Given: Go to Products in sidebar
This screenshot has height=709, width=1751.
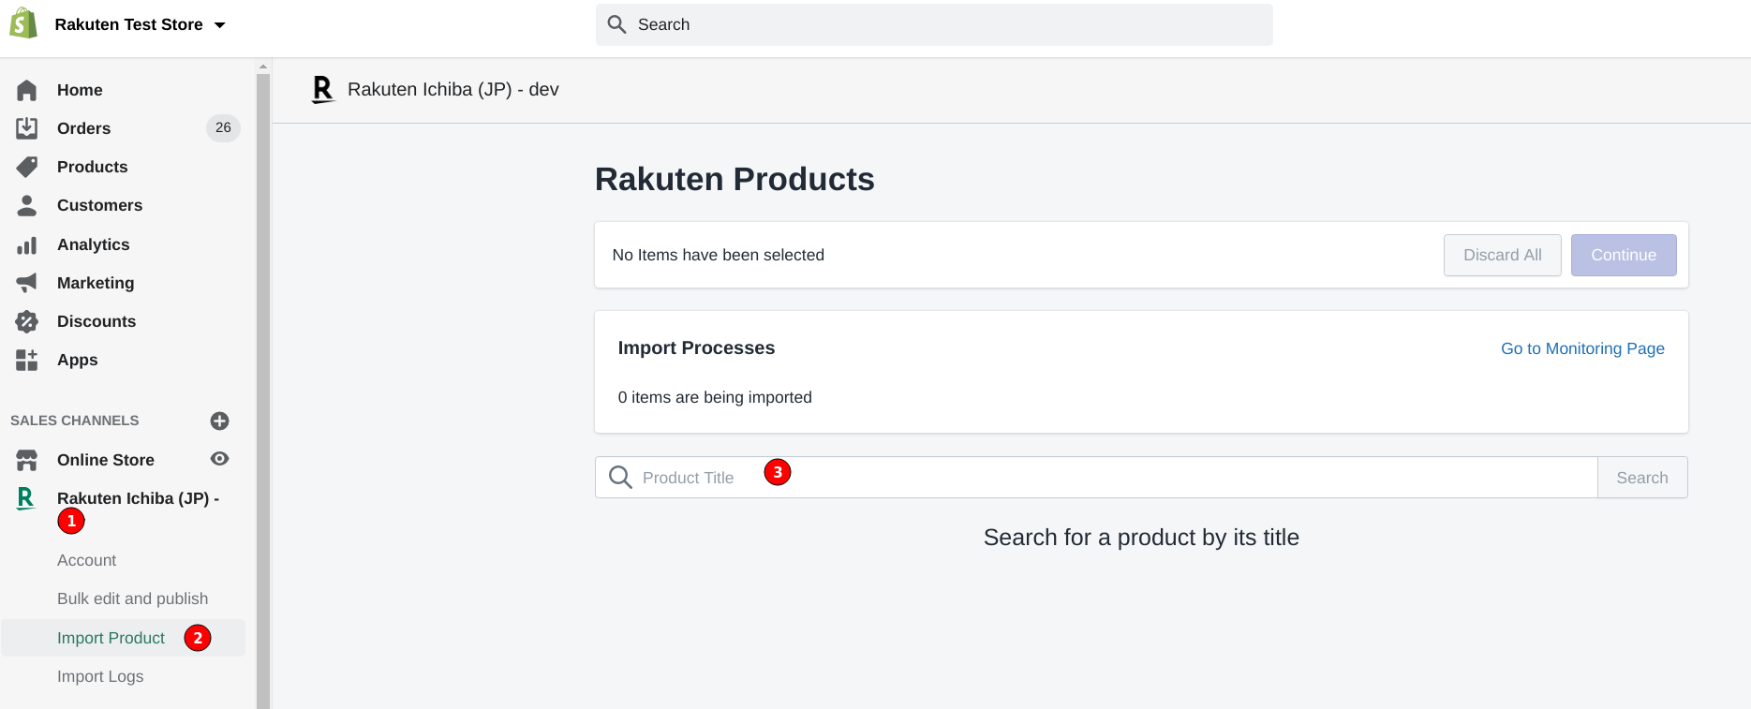Looking at the screenshot, I should (92, 167).
